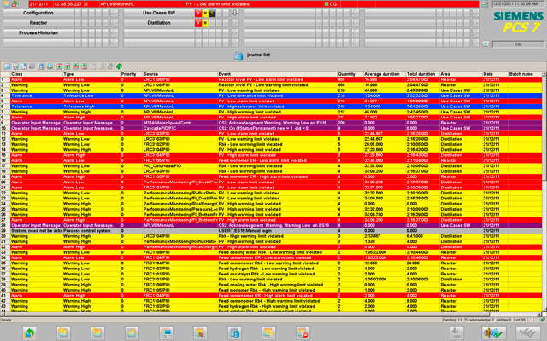The height and width of the screenshot is (341, 547).
Task: Click the horn acknowledge icon at bottom right
Action: point(491,332)
